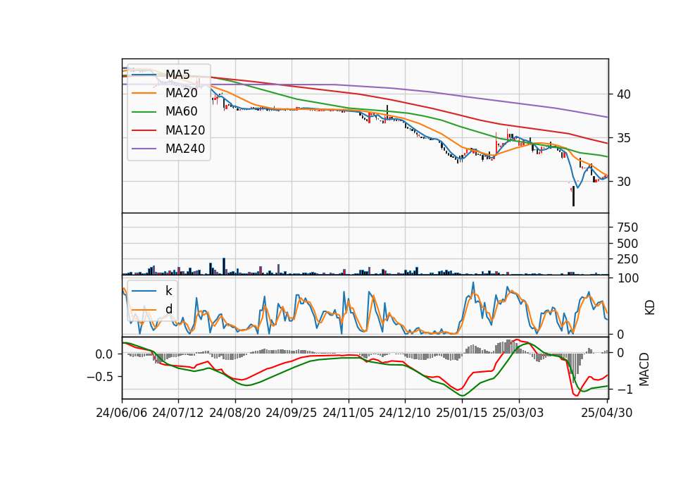This screenshot has height=486, width=676.
Task: Click the purple MA240 legend line sample
Action: coord(144,149)
